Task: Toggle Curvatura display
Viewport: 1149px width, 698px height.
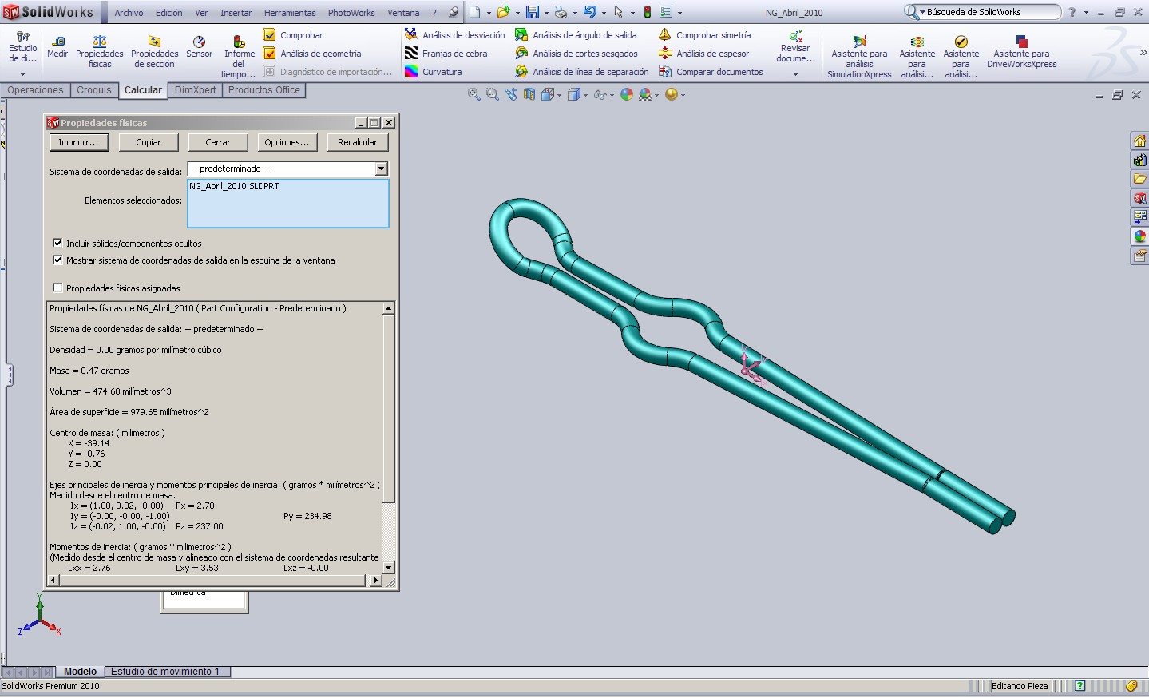Action: (x=434, y=72)
